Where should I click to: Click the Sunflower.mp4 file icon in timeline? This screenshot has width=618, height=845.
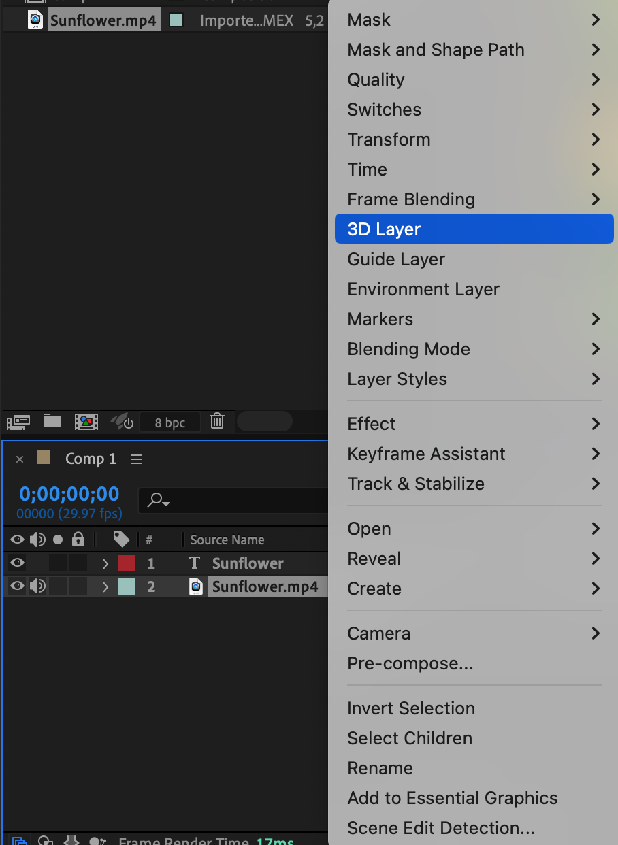pyautogui.click(x=196, y=586)
